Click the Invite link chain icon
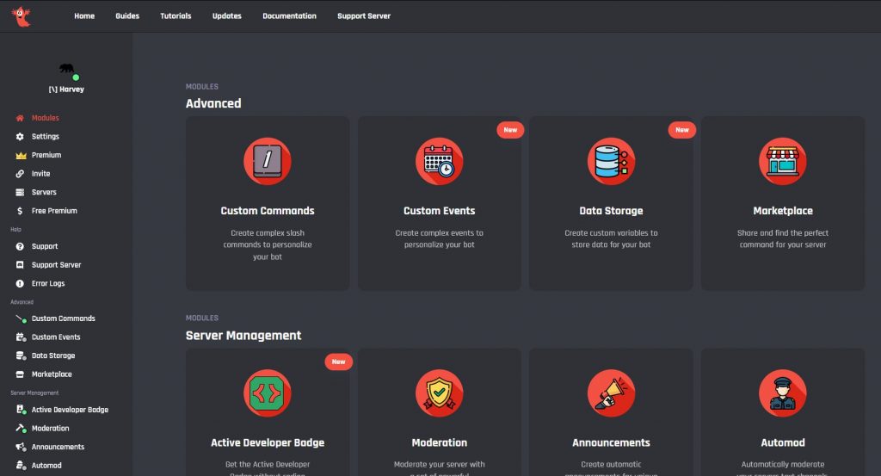Viewport: 881px width, 476px height. [20, 174]
